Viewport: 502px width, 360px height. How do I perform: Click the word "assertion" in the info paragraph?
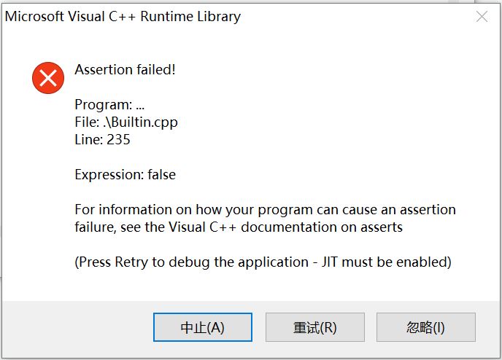click(427, 210)
